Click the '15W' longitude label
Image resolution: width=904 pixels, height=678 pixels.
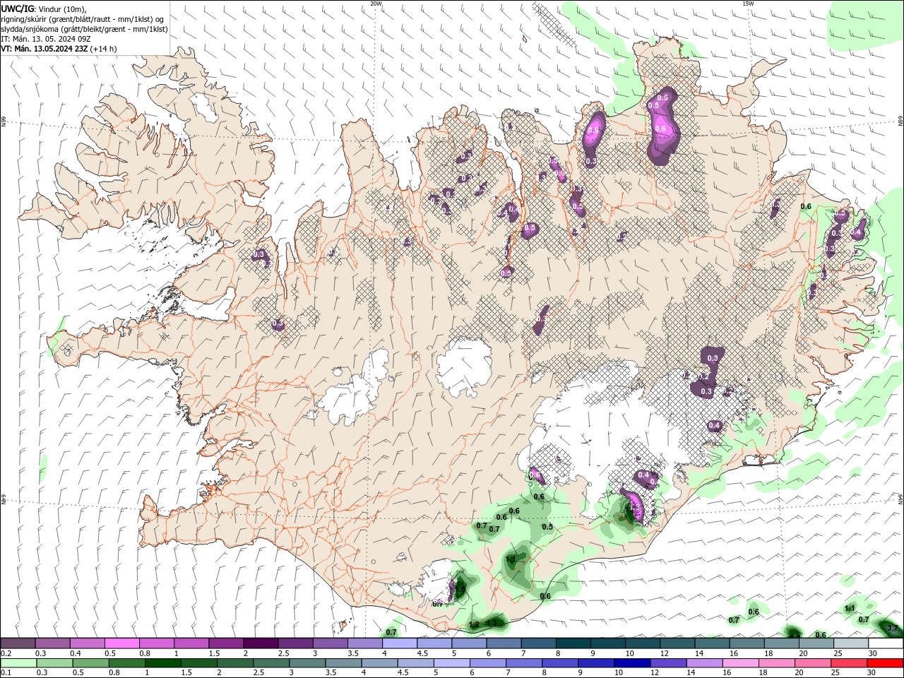click(x=747, y=4)
